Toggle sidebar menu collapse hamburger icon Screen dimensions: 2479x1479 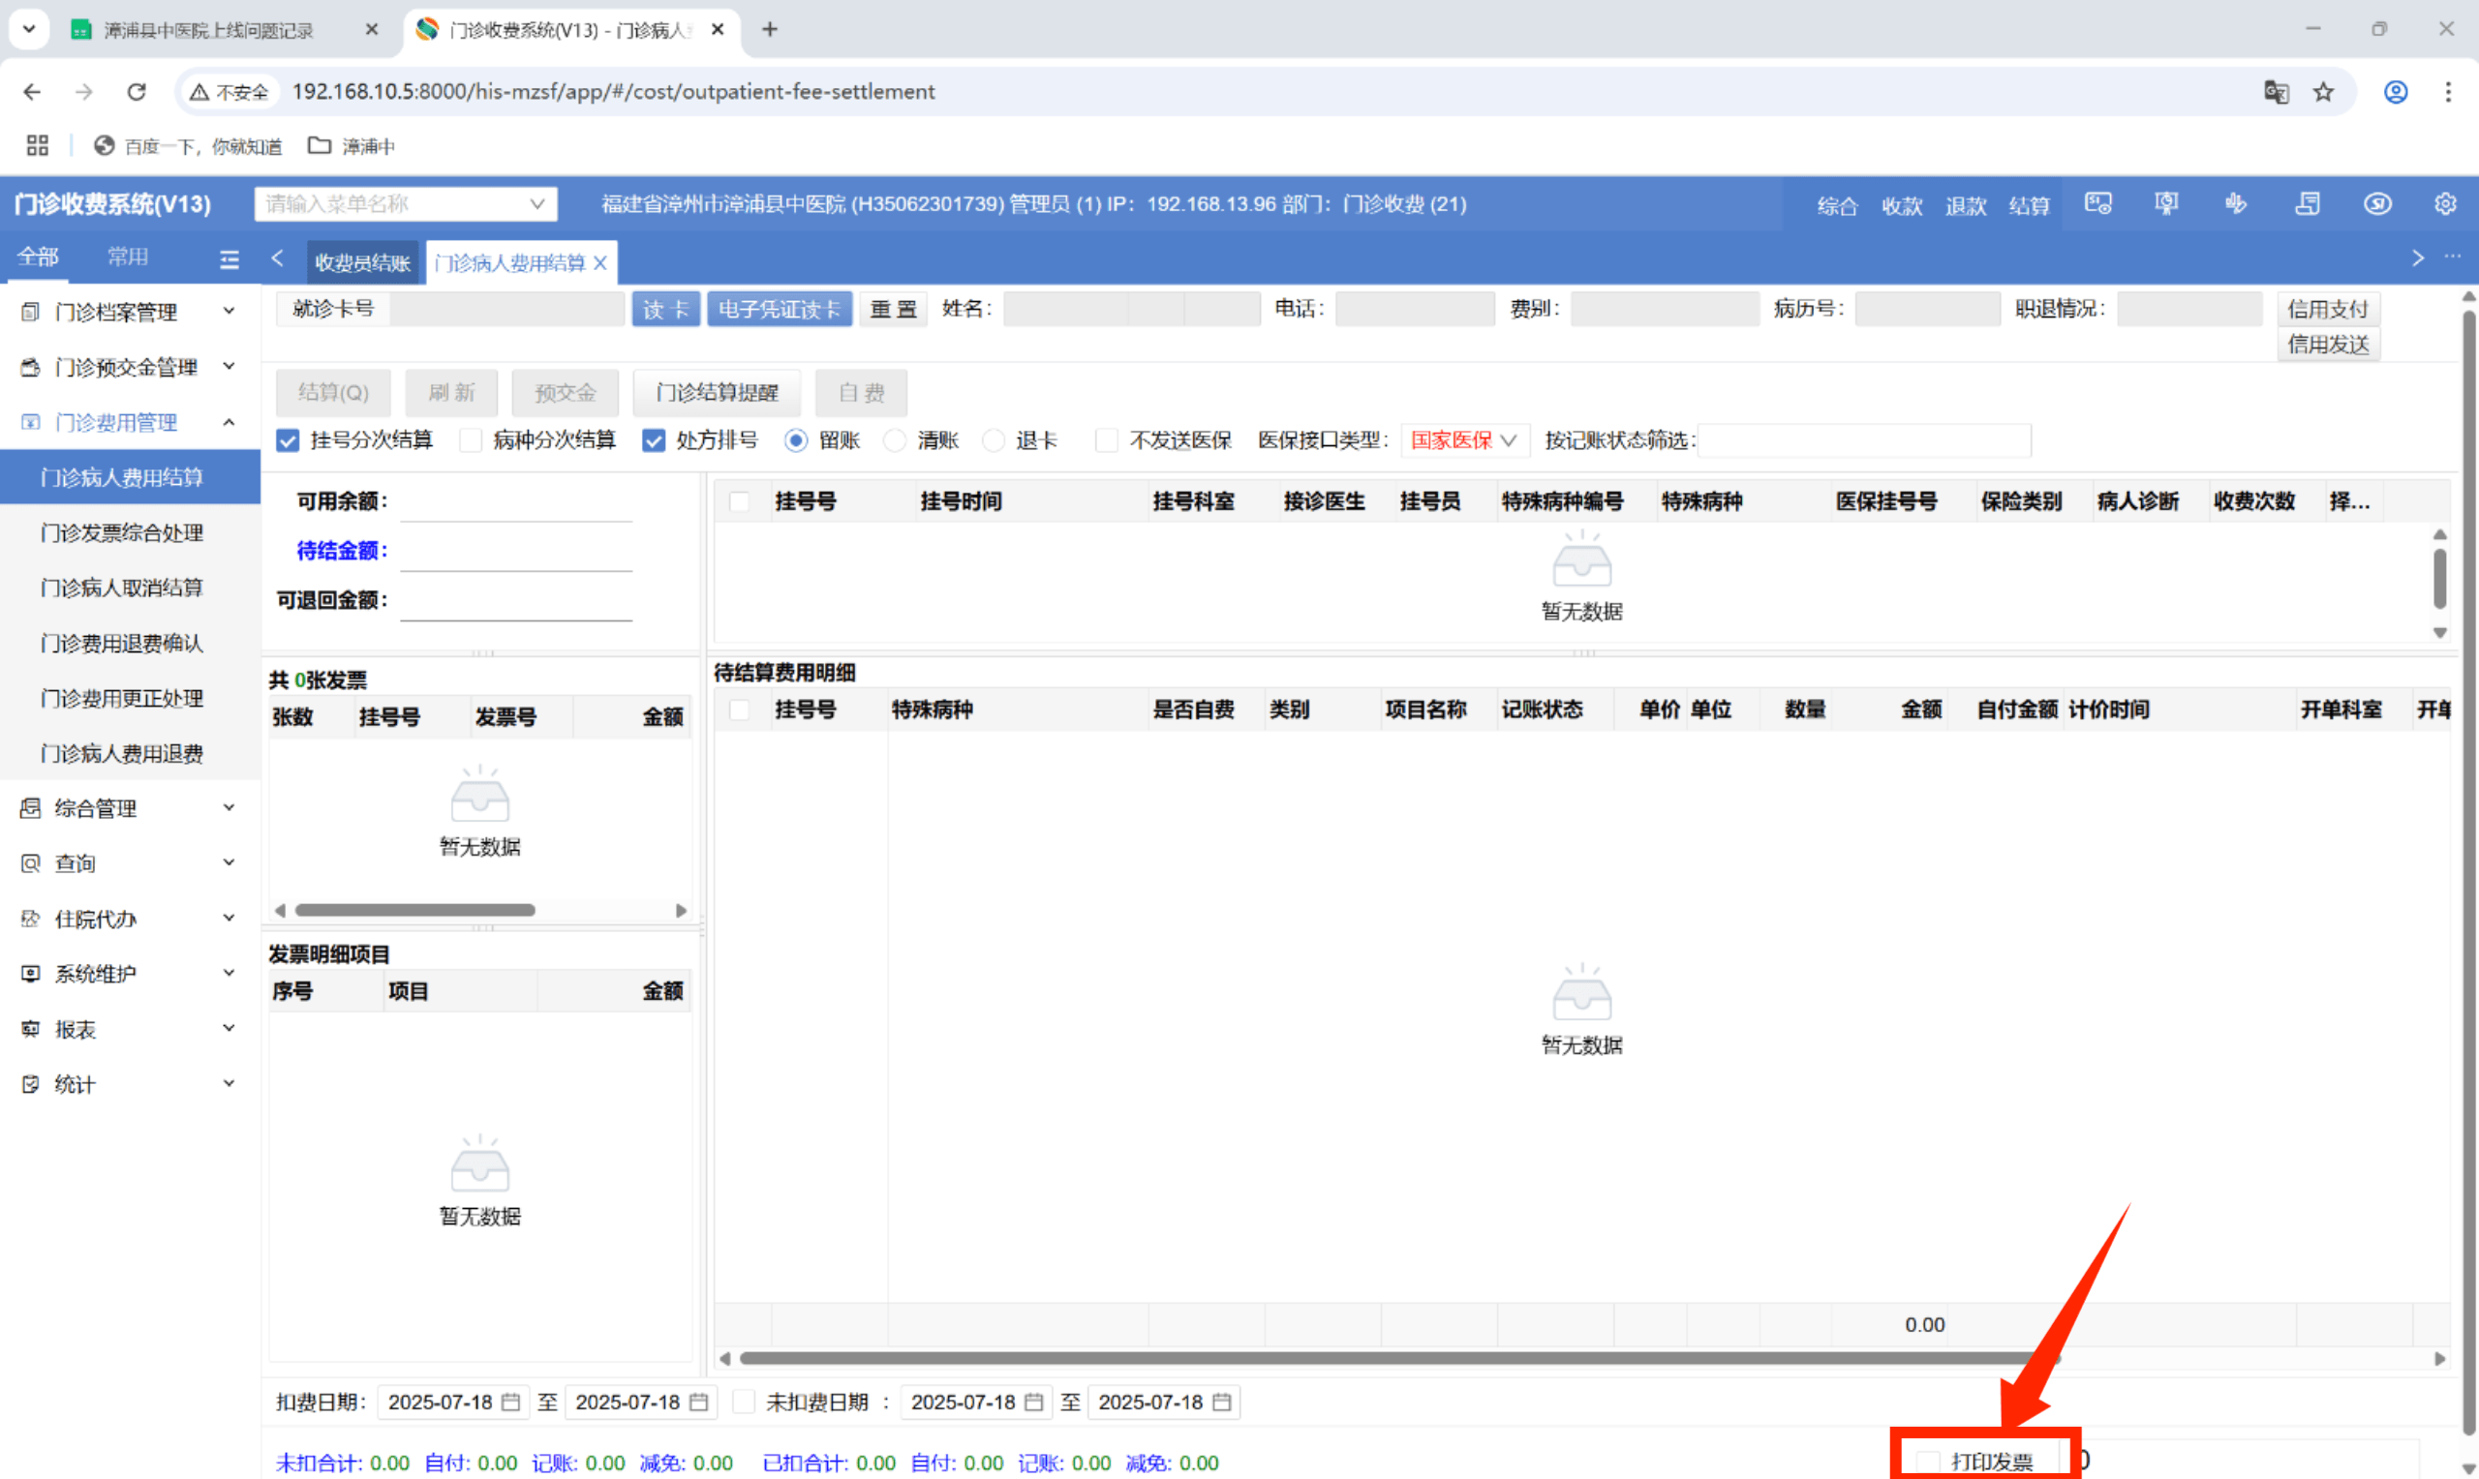click(230, 259)
